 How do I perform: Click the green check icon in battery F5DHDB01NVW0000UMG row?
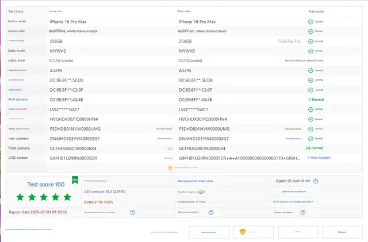(x=310, y=129)
